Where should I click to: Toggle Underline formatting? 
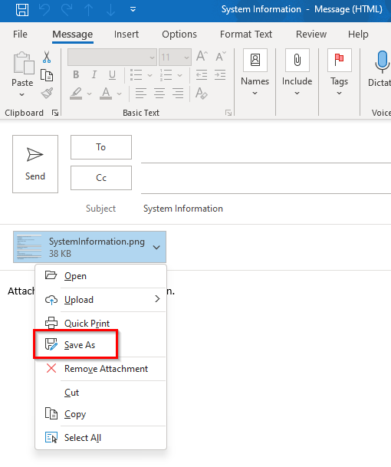click(112, 74)
